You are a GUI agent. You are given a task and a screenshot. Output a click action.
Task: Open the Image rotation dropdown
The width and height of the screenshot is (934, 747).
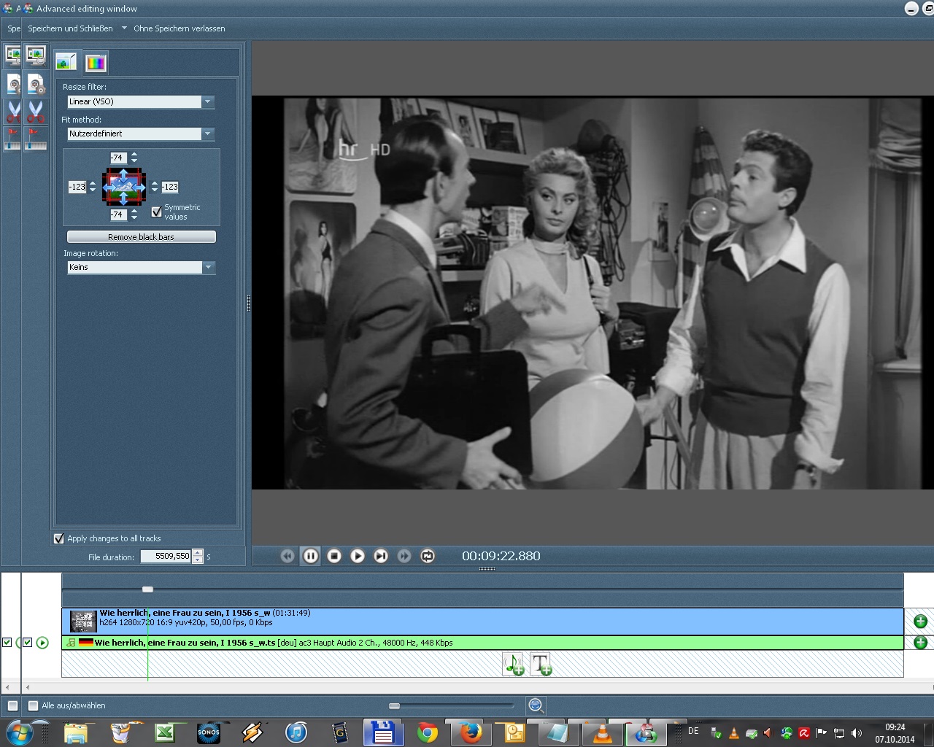click(208, 267)
